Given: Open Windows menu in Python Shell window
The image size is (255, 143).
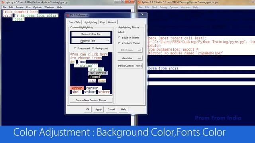Looking at the screenshot, I should tap(185, 7).
